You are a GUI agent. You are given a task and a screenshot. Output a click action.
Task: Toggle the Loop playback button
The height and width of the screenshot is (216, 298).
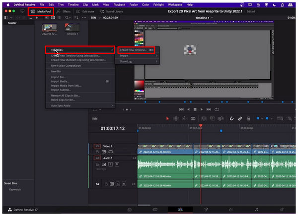click(x=217, y=109)
